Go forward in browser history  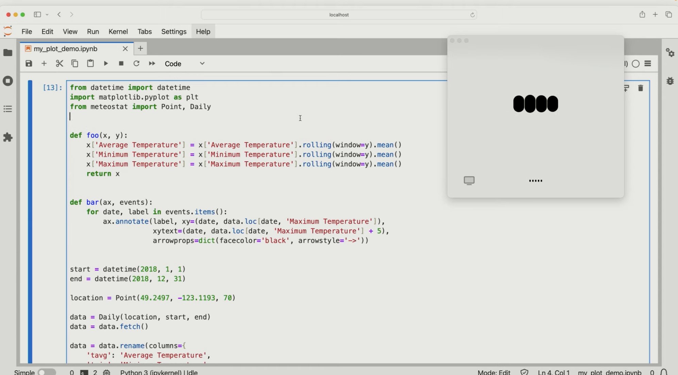71,14
